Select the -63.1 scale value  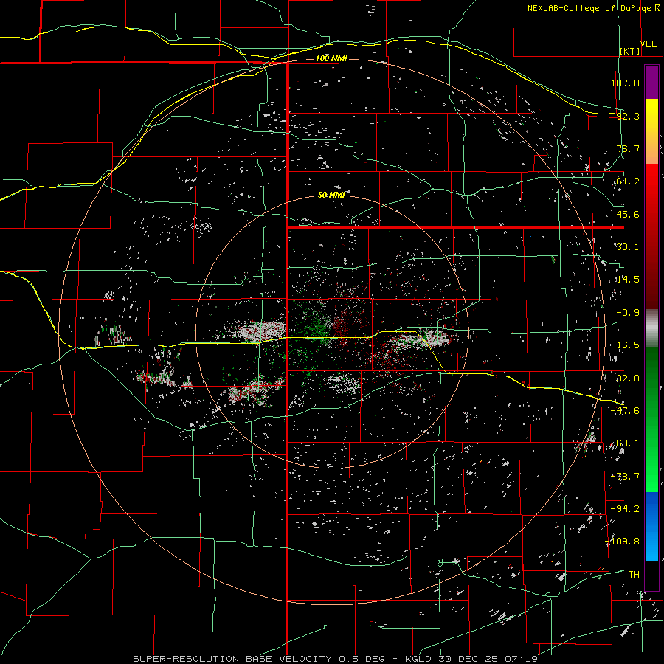point(625,443)
